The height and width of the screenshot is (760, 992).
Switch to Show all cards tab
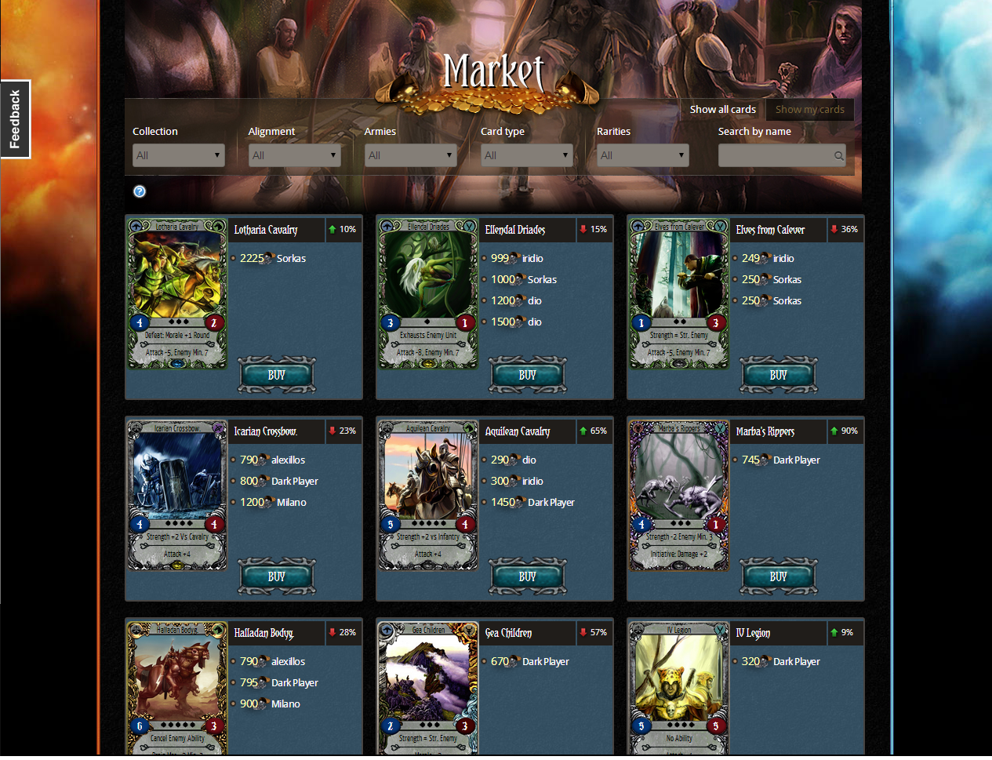(x=723, y=110)
